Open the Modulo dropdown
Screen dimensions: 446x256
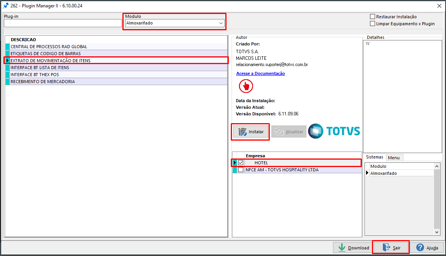[x=221, y=23]
